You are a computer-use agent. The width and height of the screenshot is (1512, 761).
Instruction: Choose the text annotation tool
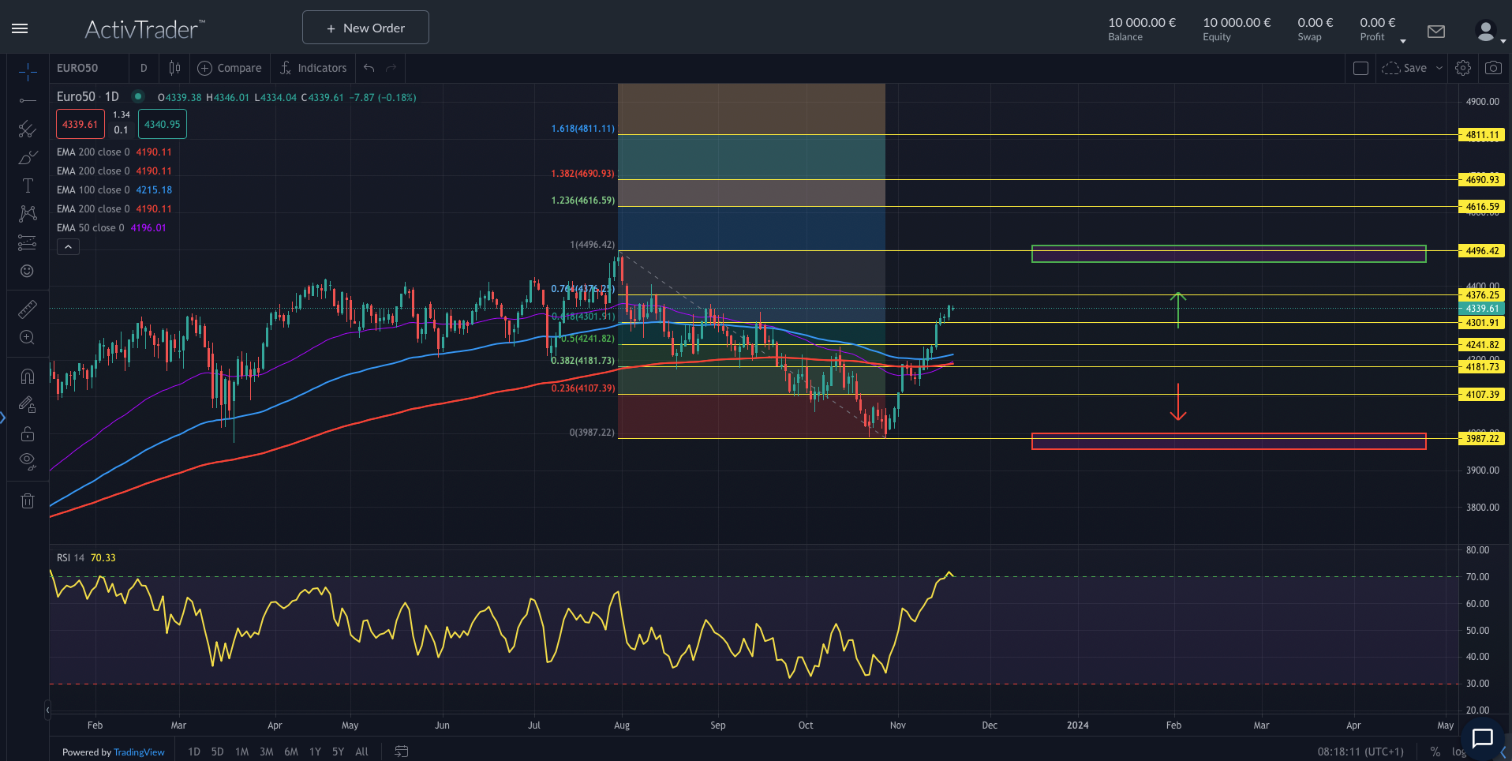28,186
